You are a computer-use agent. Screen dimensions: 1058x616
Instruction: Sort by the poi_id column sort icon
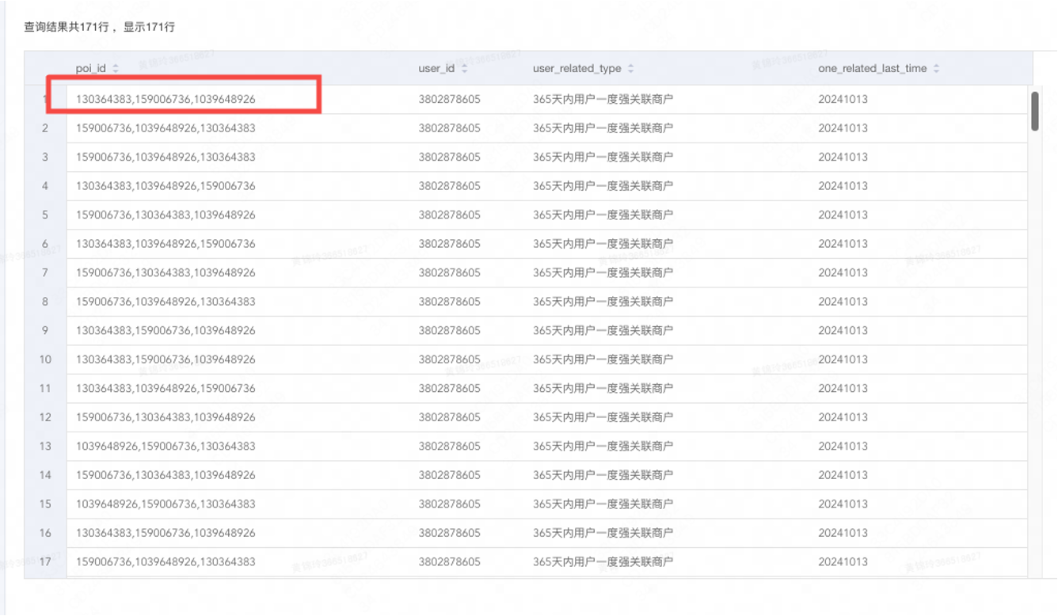[x=116, y=69]
